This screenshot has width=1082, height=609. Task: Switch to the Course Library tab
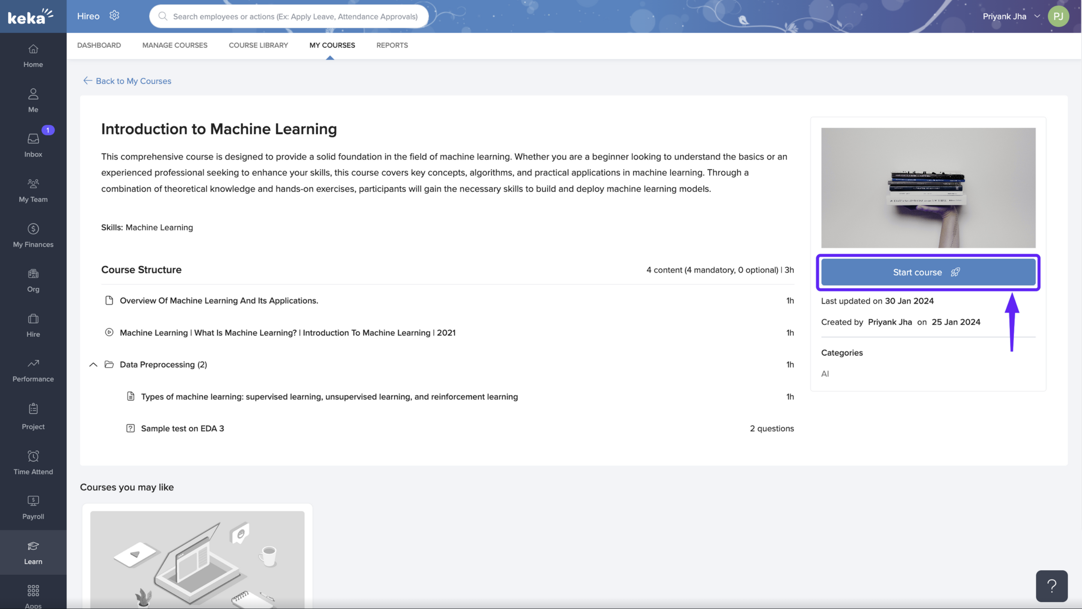(258, 45)
